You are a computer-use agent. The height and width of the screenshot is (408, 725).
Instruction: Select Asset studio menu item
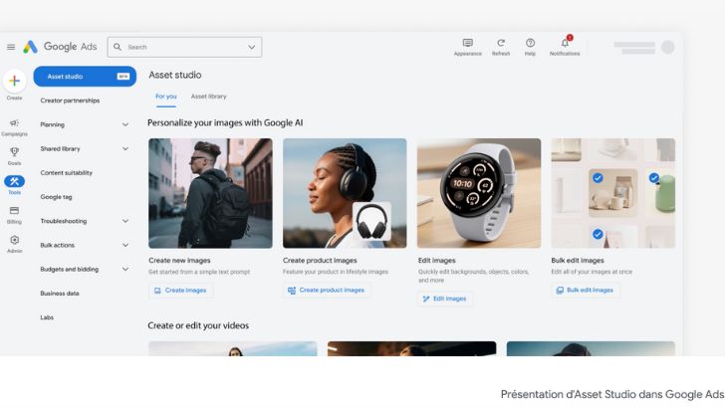click(x=85, y=77)
